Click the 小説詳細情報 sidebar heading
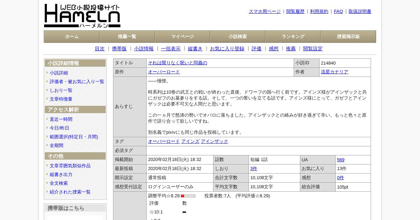Image resolution: width=420 pixels, height=220 pixels. tap(75, 63)
